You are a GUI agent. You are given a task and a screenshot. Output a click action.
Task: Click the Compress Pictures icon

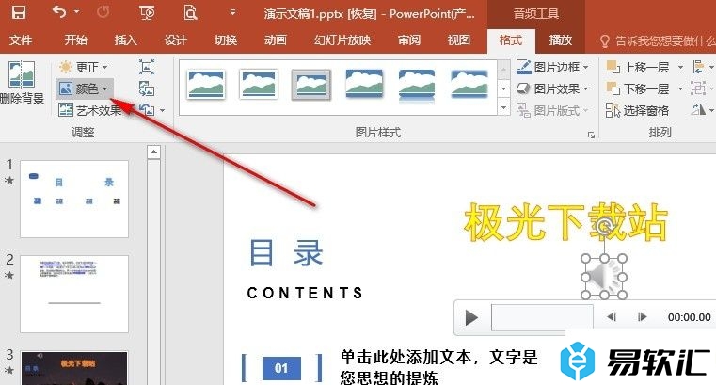146,67
